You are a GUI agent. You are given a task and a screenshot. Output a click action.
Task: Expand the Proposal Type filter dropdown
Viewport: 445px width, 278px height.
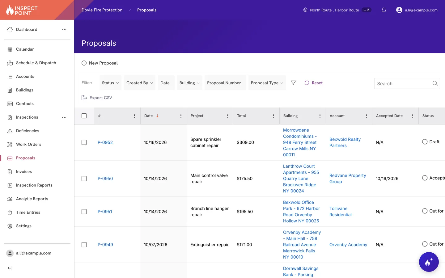pos(267,83)
